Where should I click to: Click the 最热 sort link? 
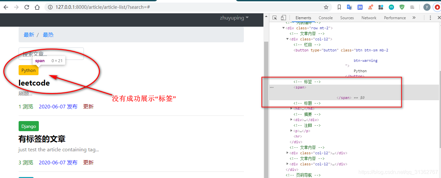48,35
